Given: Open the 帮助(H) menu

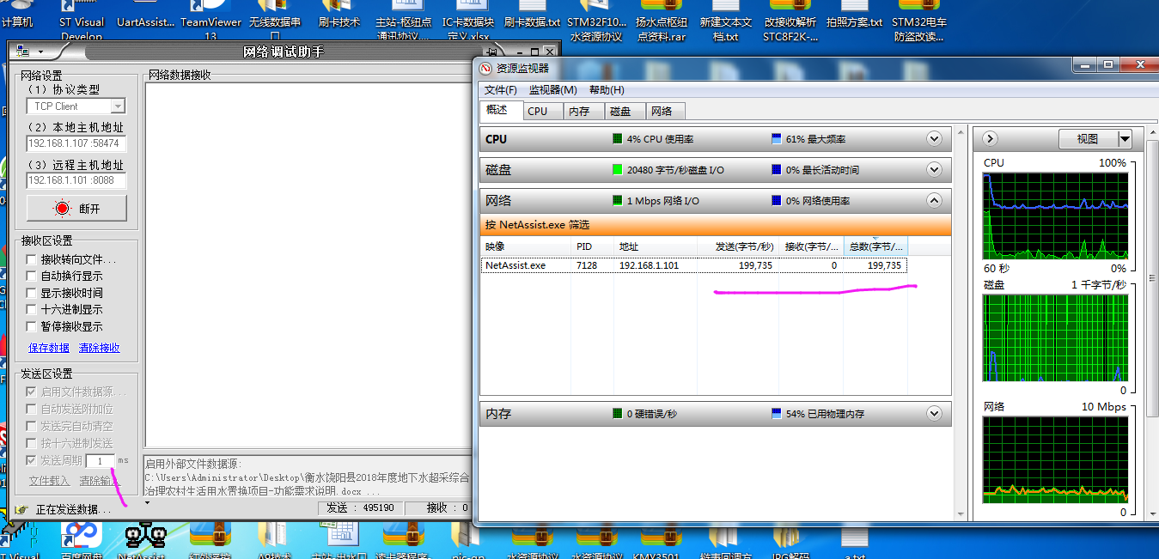Looking at the screenshot, I should [x=607, y=90].
